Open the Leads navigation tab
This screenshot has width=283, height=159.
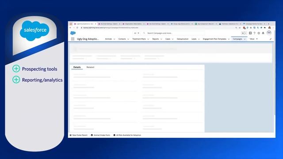[194, 39]
